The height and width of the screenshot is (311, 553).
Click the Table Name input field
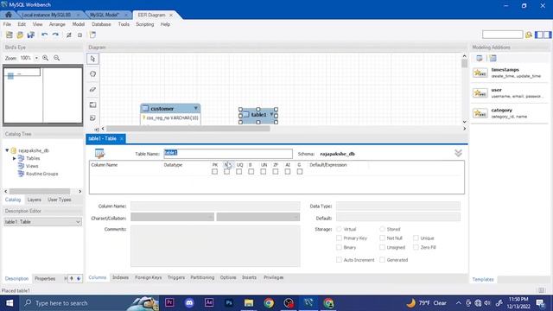click(228, 154)
